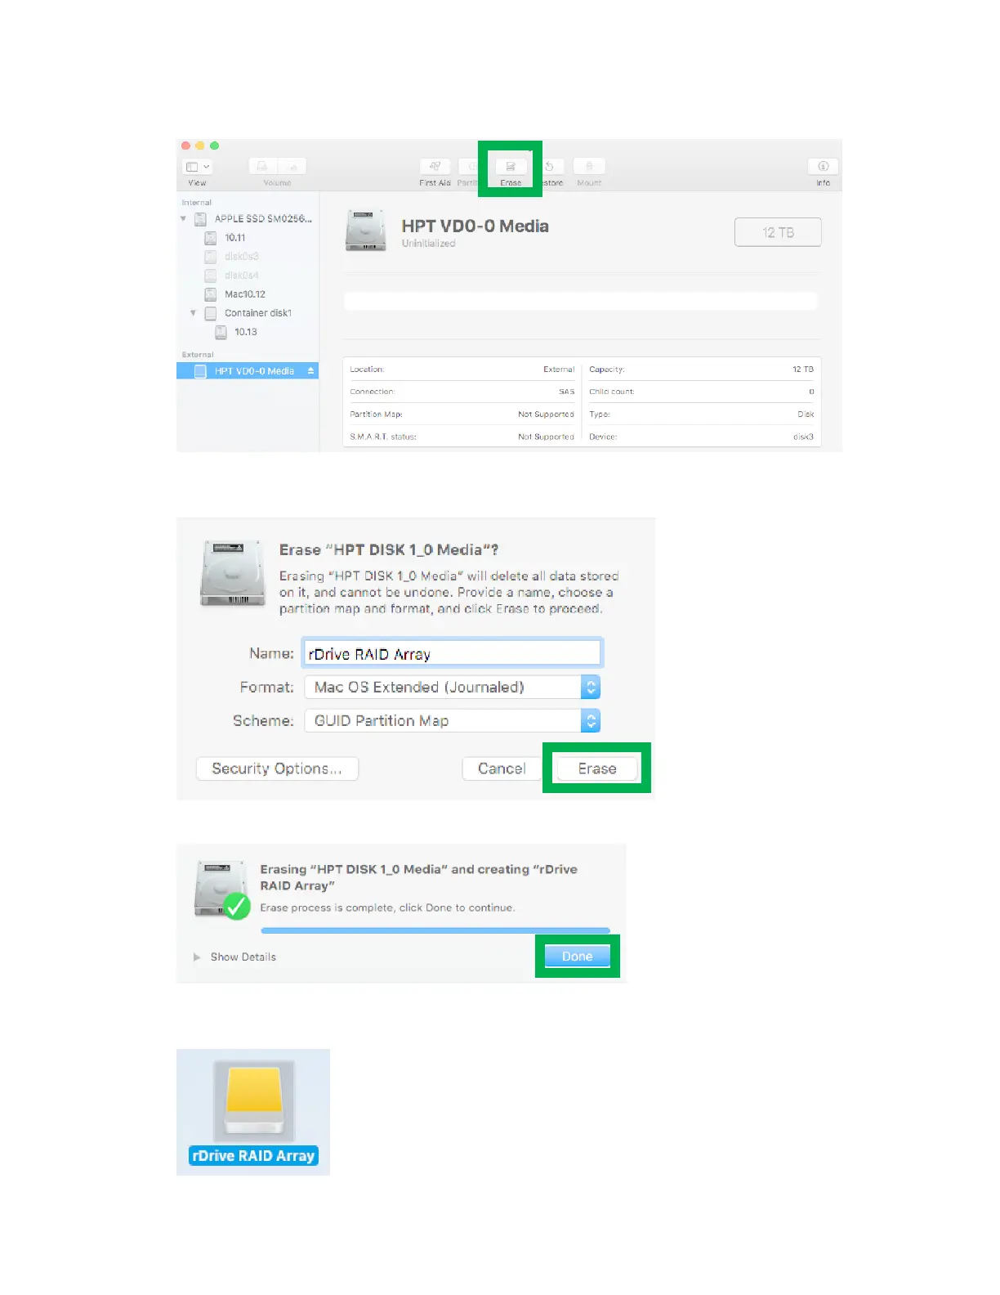This screenshot has width=1000, height=1295.
Task: Open the Format dropdown Mac OS Extended
Action: pyautogui.click(x=453, y=687)
